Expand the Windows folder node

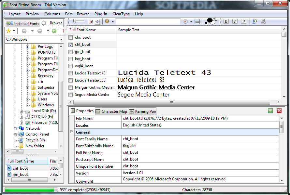(27, 105)
